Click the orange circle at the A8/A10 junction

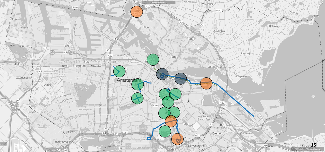[137, 12]
